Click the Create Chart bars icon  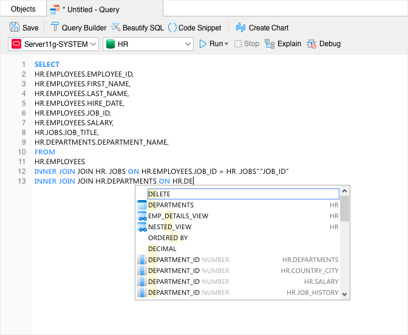click(240, 27)
